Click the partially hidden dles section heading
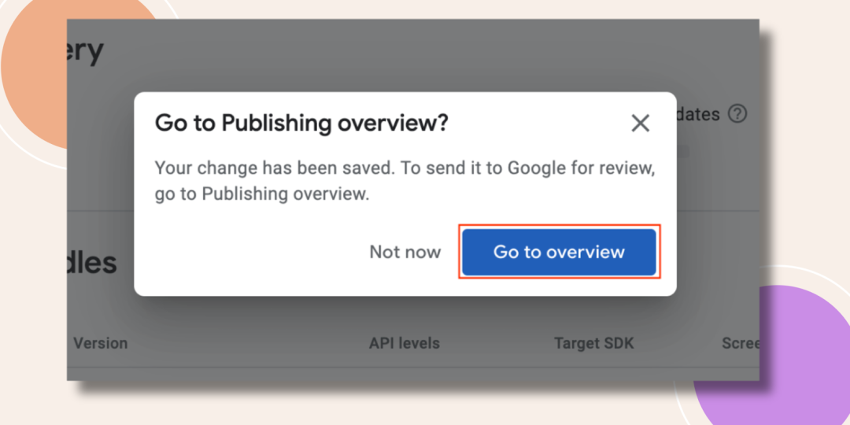This screenshot has height=425, width=850. tap(91, 263)
